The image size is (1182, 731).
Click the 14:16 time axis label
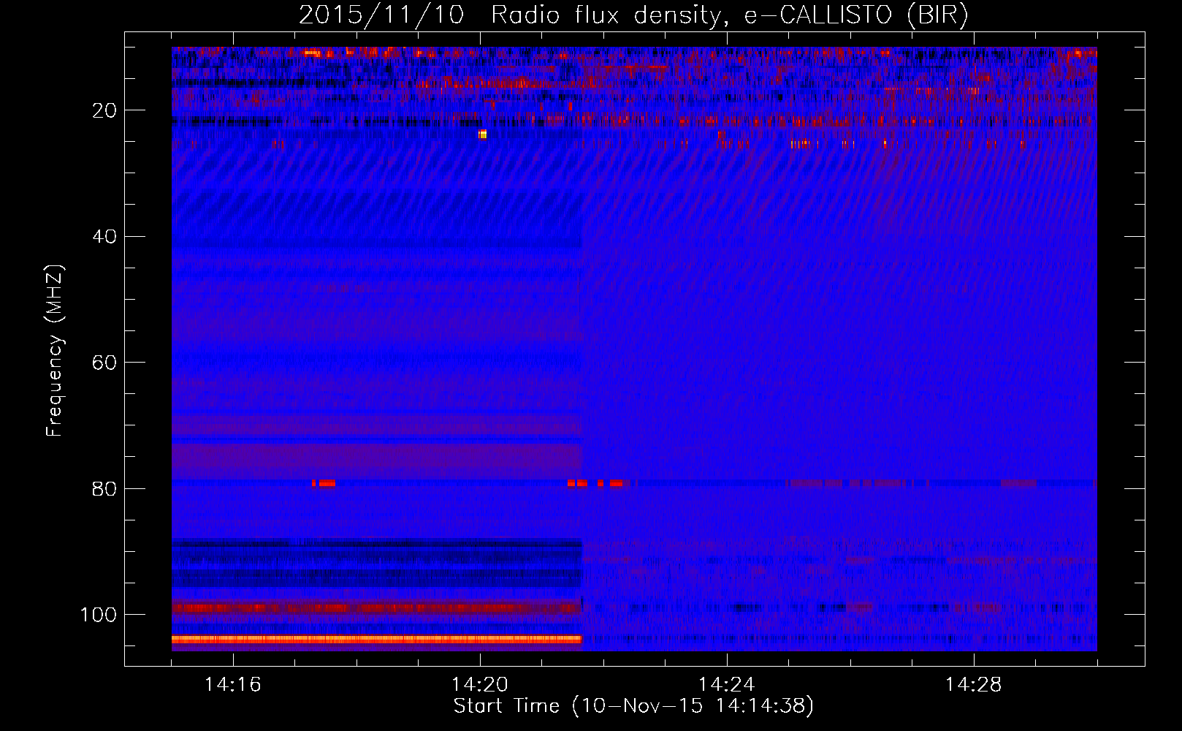232,685
